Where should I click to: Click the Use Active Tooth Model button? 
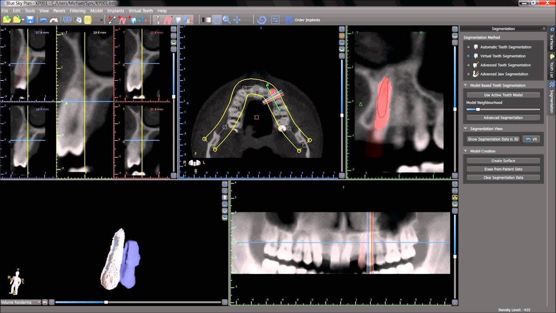click(503, 95)
